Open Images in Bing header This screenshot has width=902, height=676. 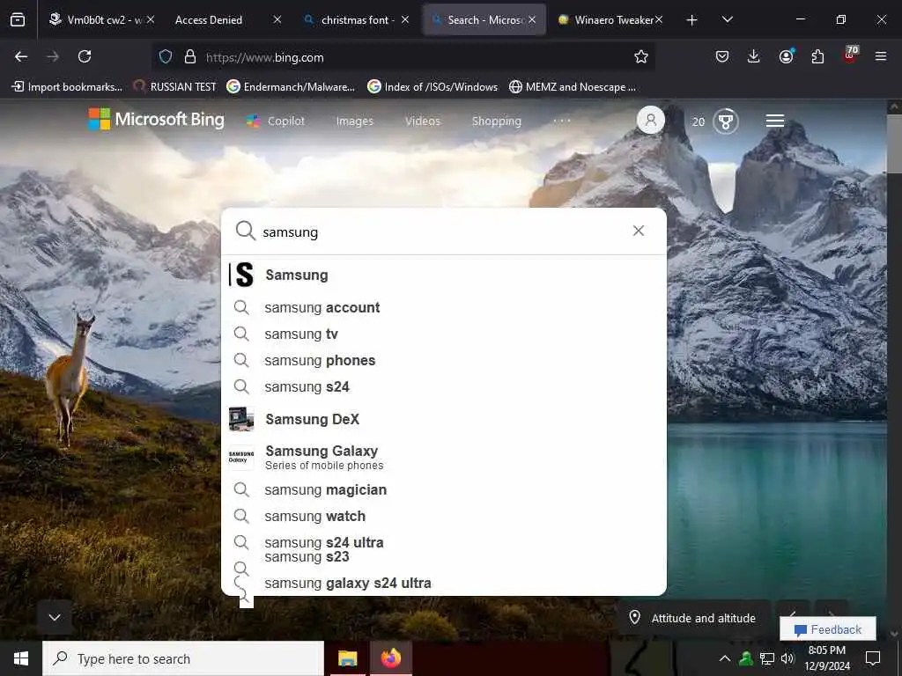click(354, 121)
